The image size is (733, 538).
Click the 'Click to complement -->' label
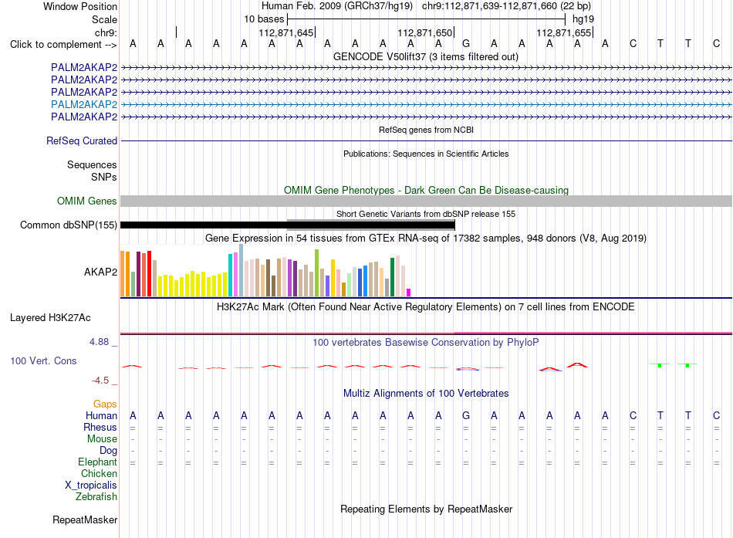point(63,45)
